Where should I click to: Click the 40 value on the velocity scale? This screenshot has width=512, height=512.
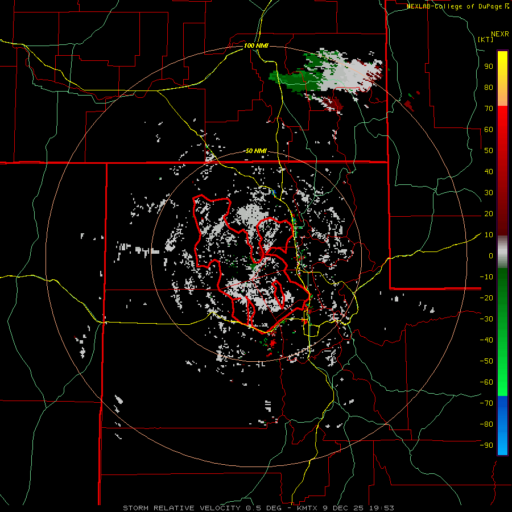(x=489, y=171)
